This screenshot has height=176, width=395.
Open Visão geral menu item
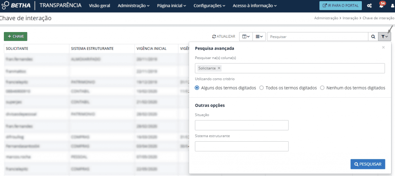coord(100,5)
